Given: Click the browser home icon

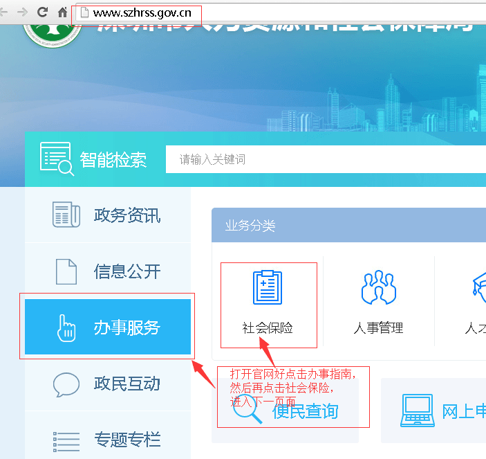Looking at the screenshot, I should [63, 12].
